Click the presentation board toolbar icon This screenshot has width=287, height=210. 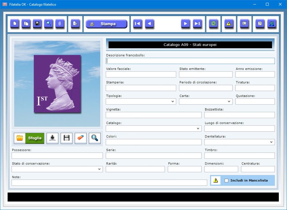pos(244,24)
